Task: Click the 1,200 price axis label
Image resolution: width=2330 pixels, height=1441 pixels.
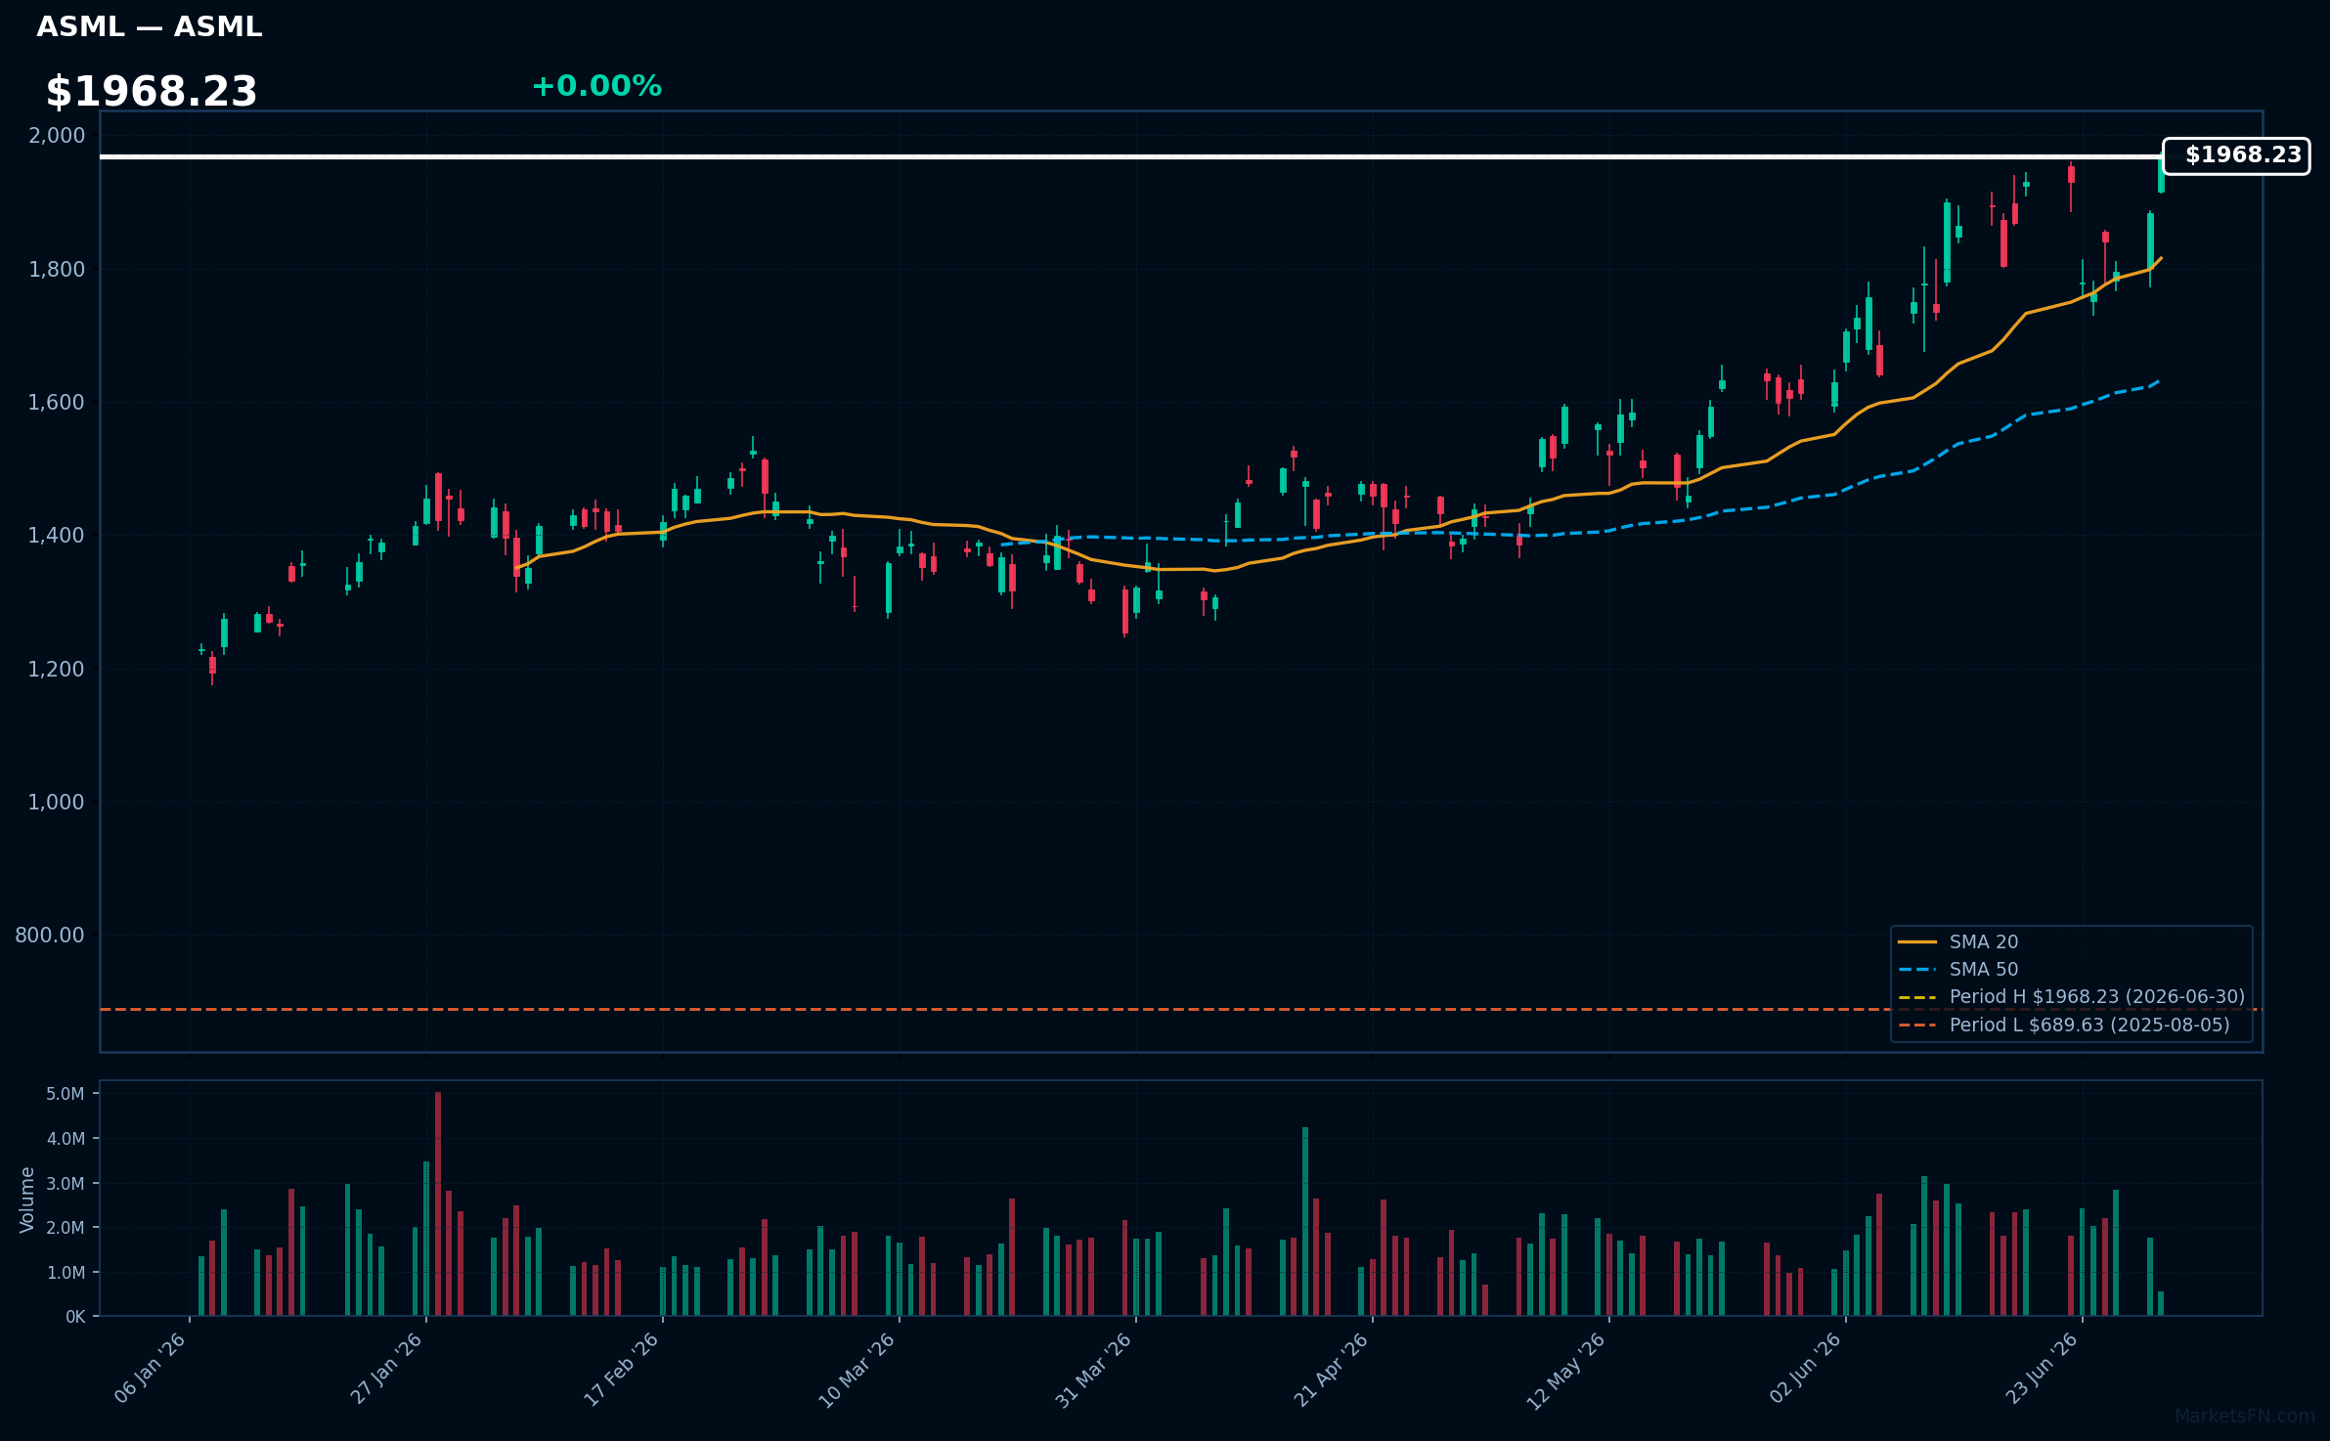Action: 57,670
